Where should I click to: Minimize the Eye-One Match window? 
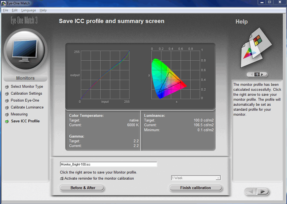point(262,2)
